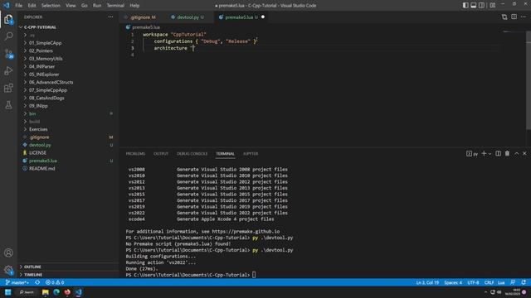Screen dimensions: 531x298
Task: Open the Selection menu
Action: (x=51, y=6)
